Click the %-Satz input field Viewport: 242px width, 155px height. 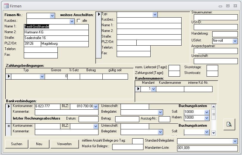click(x=74, y=77)
